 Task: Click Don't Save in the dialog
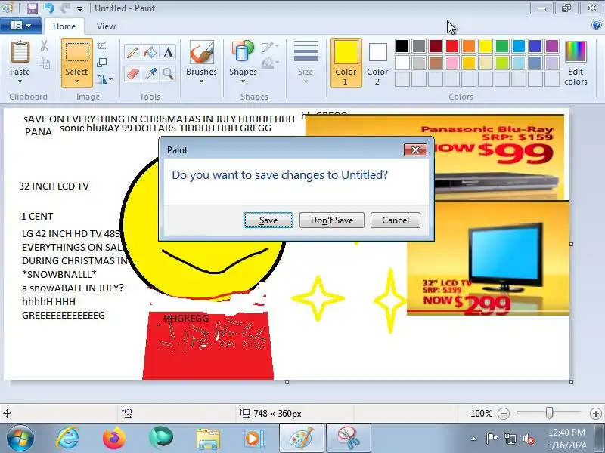pos(332,220)
